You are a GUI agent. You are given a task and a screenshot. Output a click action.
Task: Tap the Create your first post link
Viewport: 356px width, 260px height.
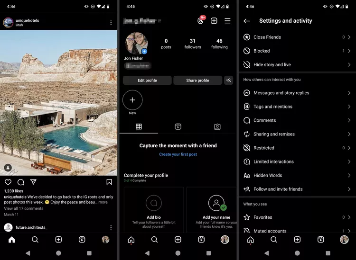178,154
